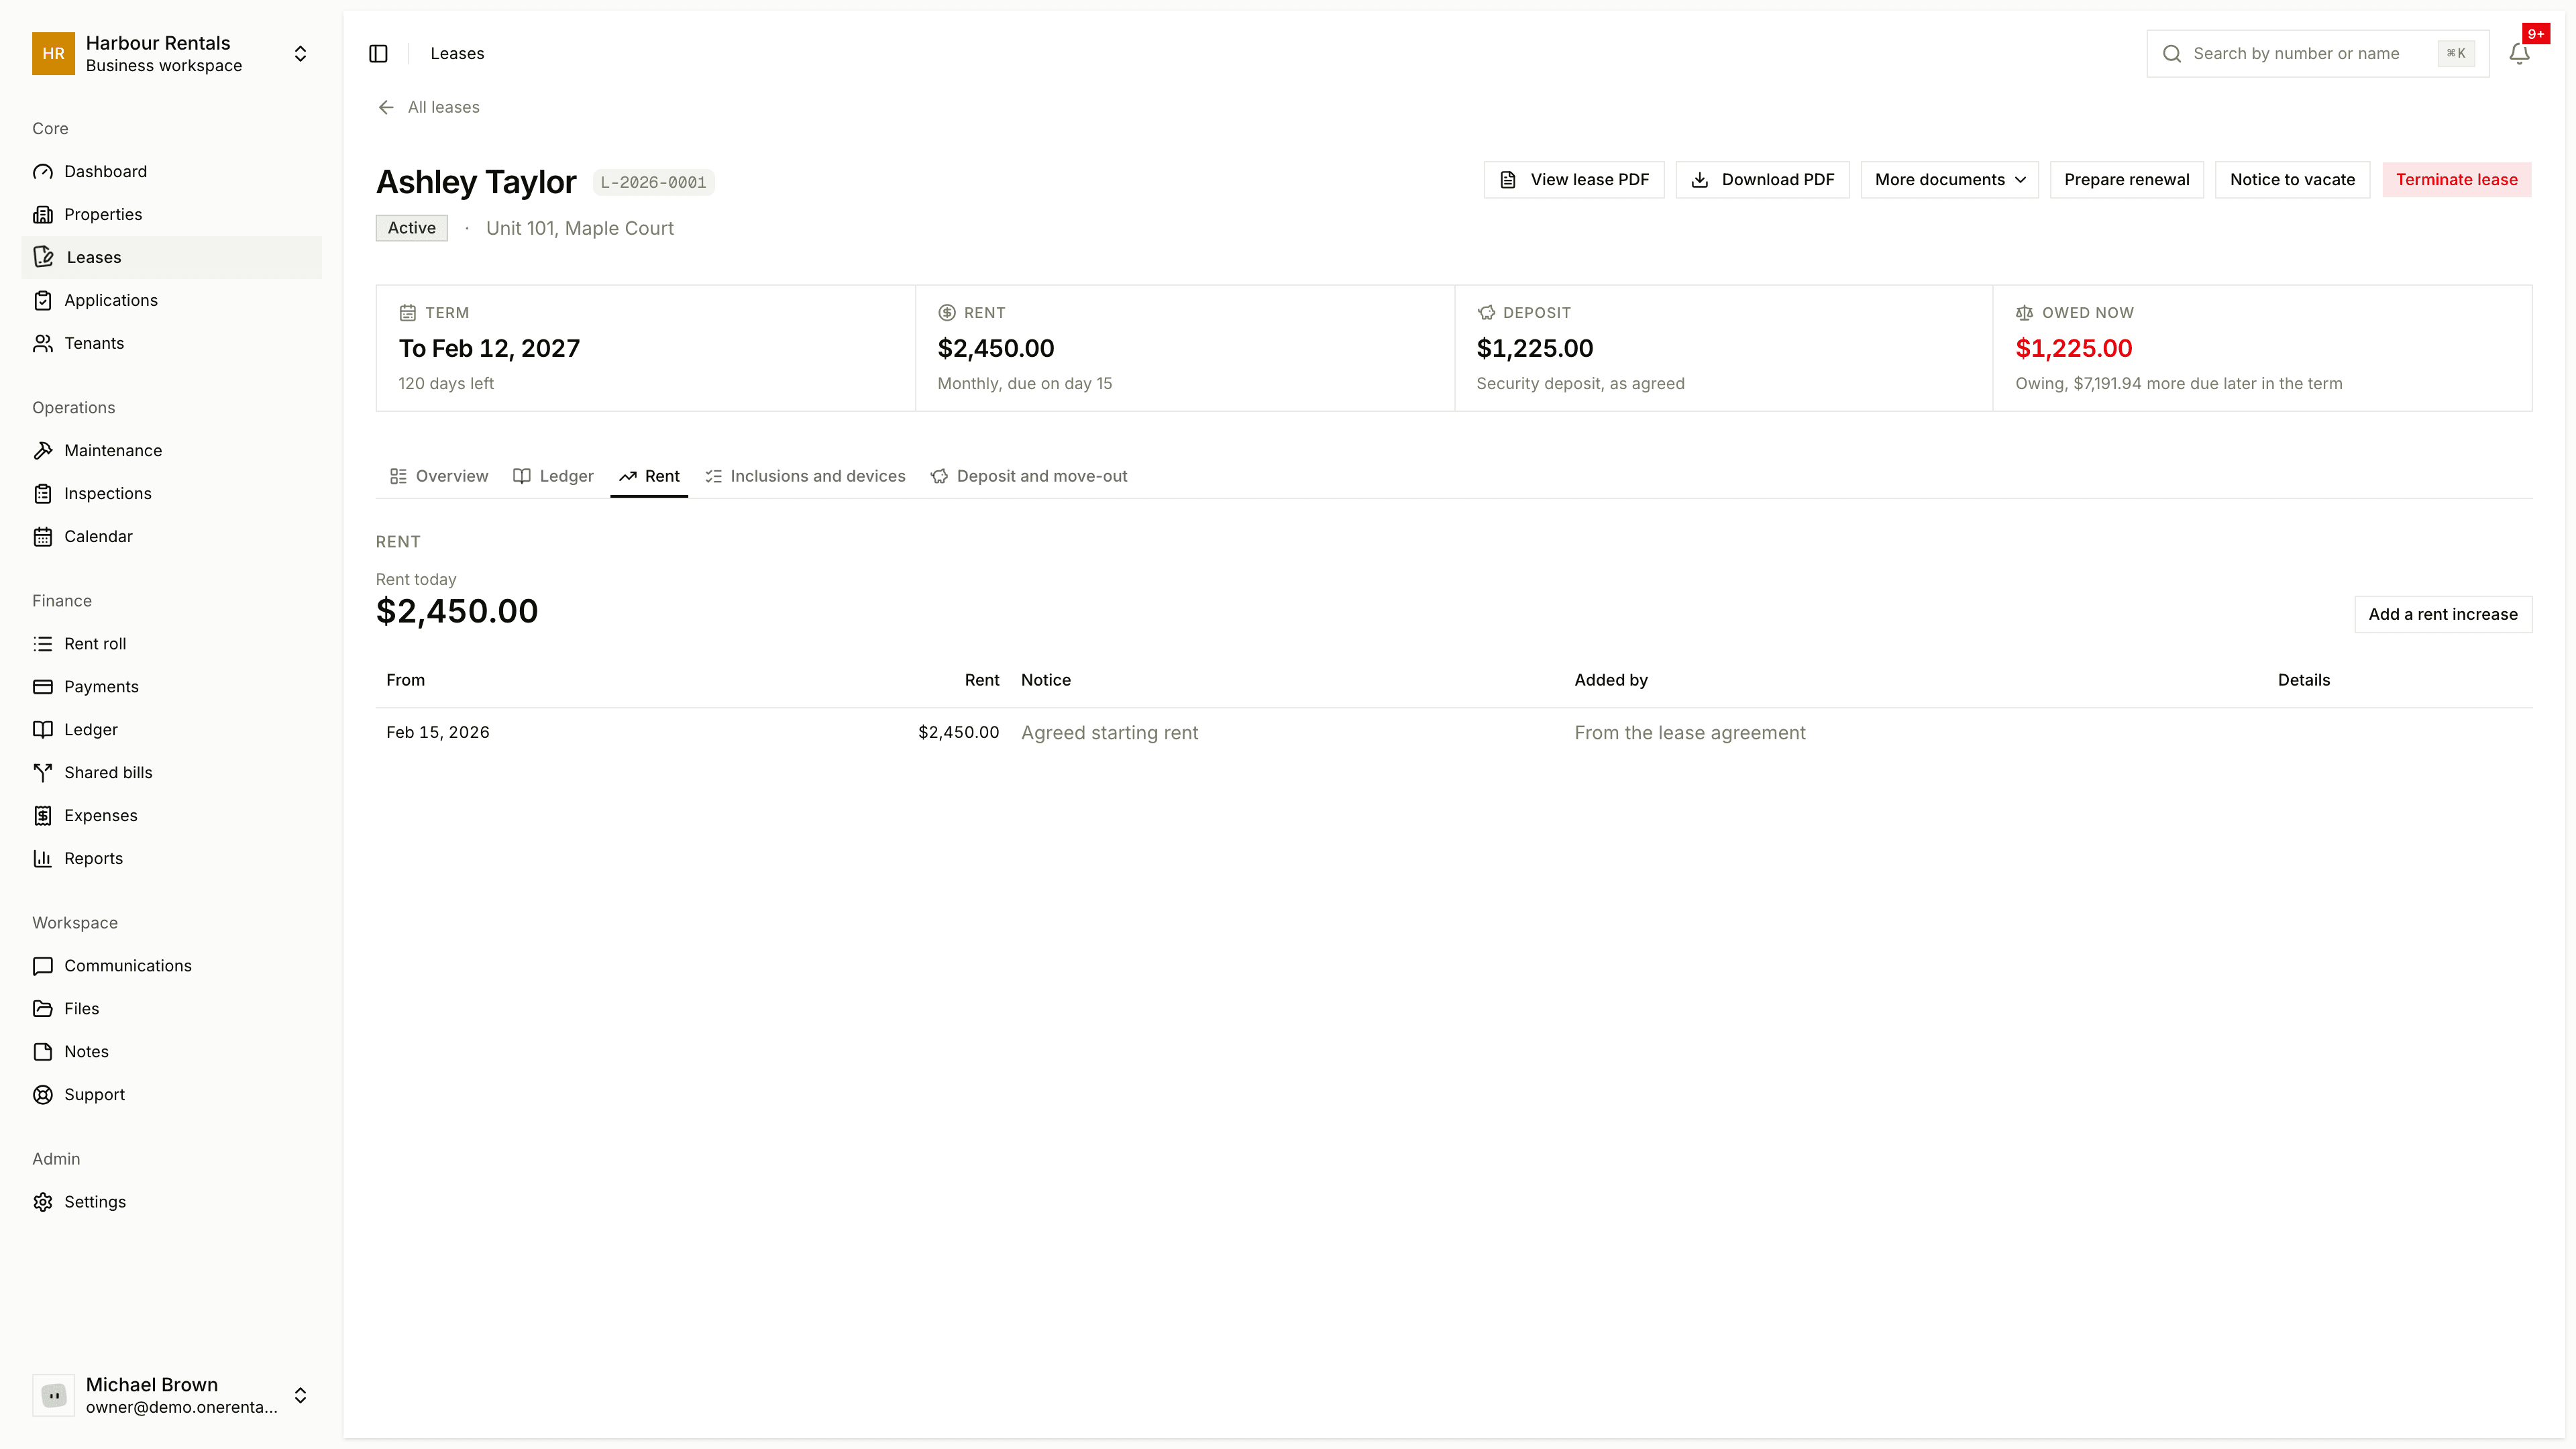Screen dimensions: 2576x1449
Task: Click the Terminate lease button
Action: click(2456, 180)
